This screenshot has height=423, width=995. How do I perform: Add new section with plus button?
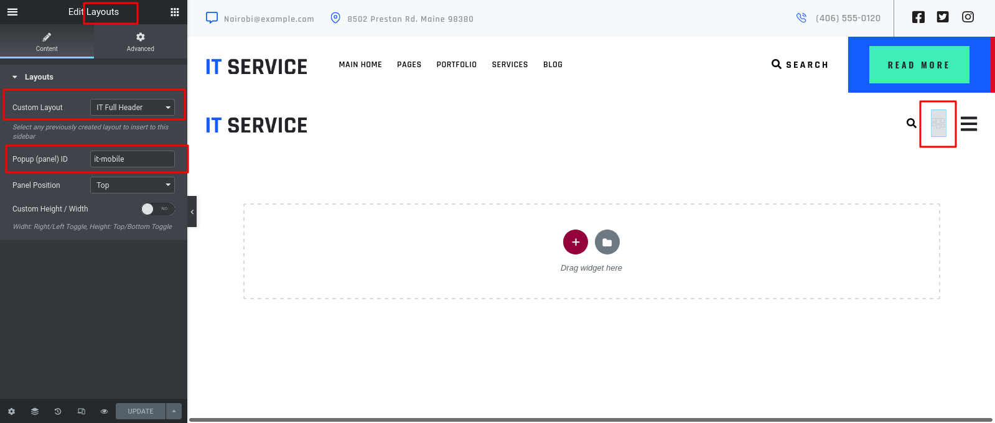click(576, 242)
